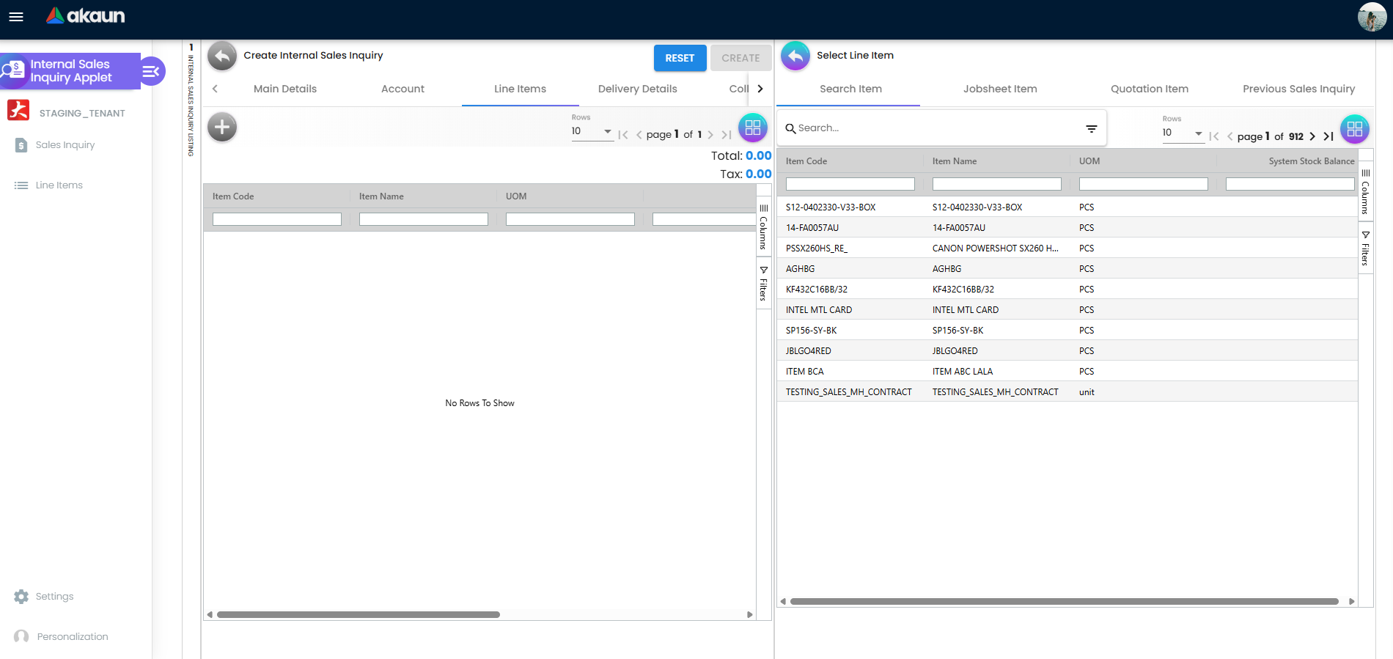Switch to Account tab
This screenshot has height=659, width=1393.
pos(403,89)
